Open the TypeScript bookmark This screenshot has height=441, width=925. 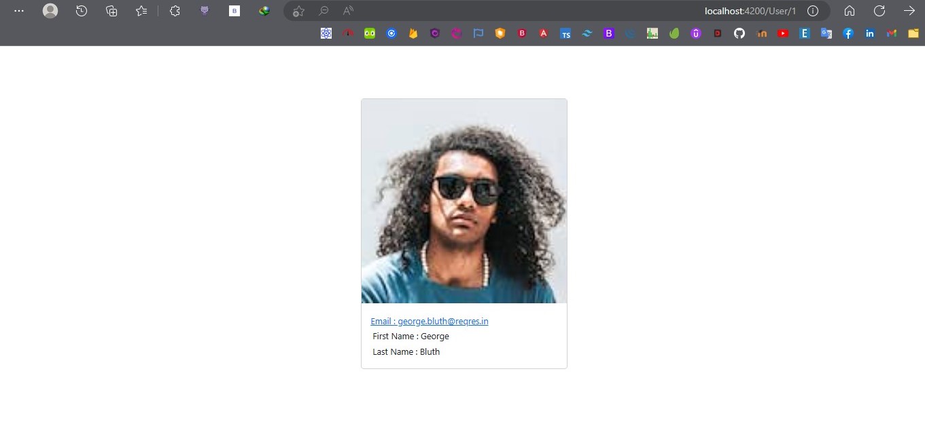(565, 33)
